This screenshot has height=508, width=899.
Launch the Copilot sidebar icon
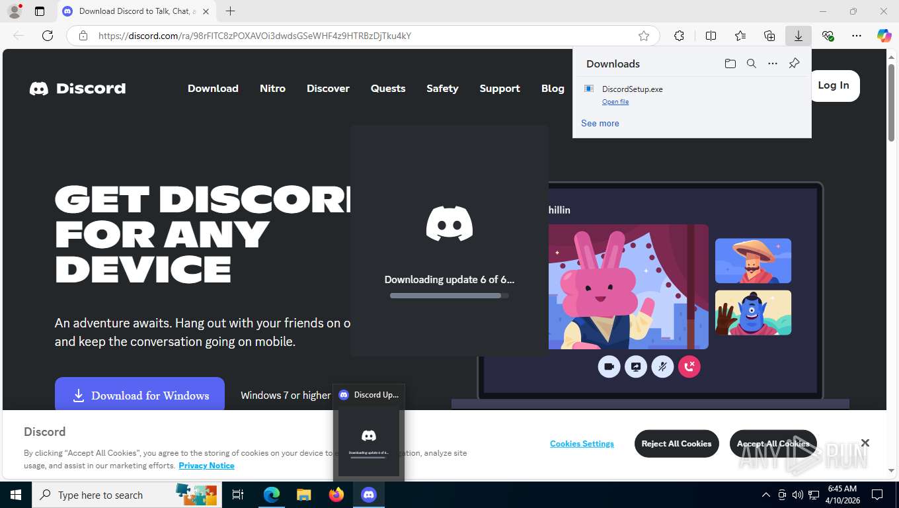884,36
